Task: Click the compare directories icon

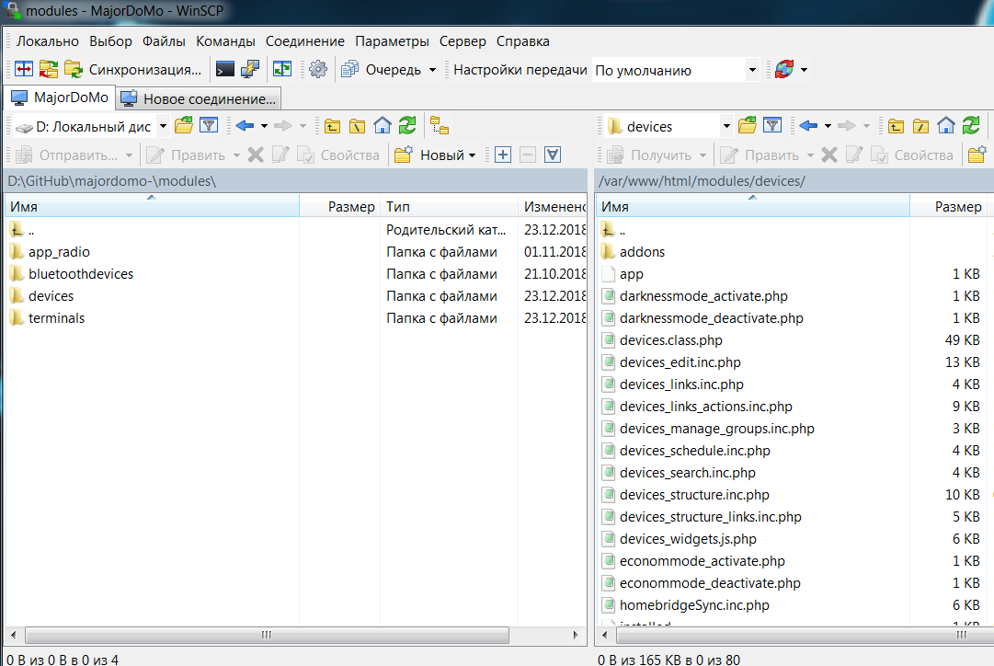Action: click(x=23, y=69)
